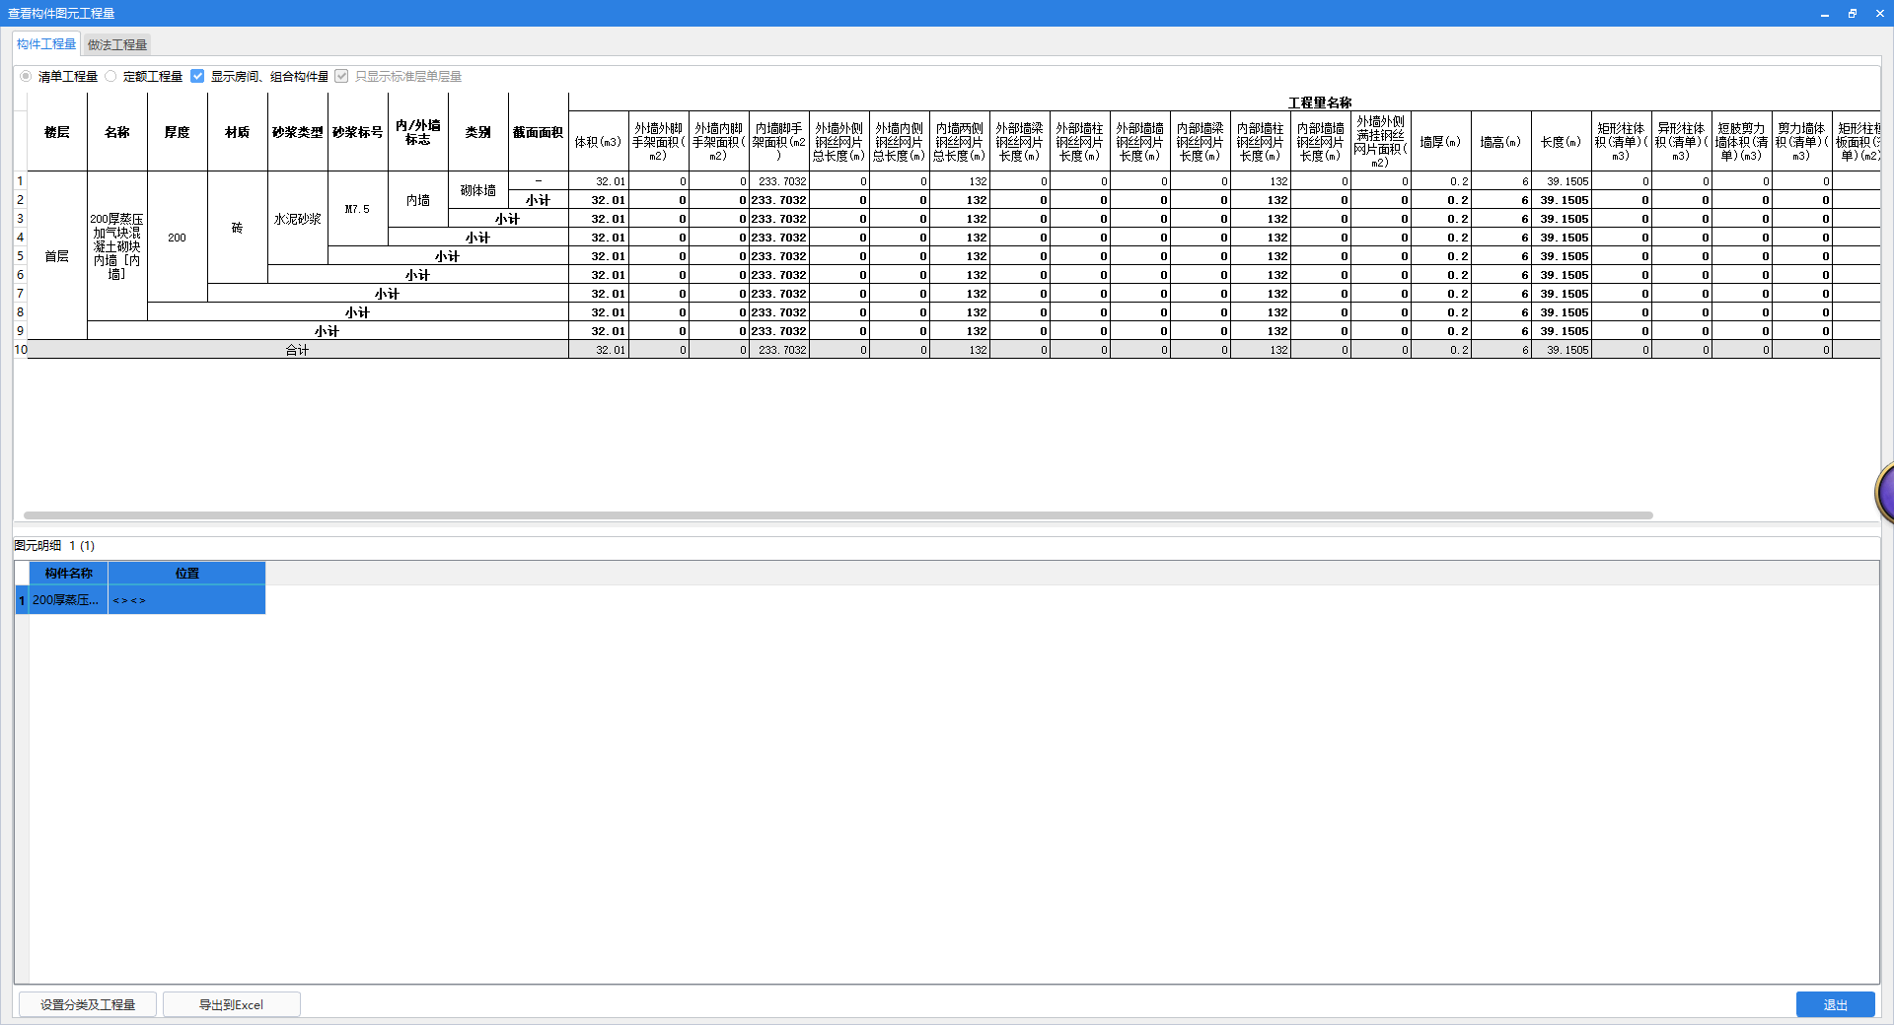Click the 水泥砂浆 cell
The height and width of the screenshot is (1025, 1894).
click(298, 219)
